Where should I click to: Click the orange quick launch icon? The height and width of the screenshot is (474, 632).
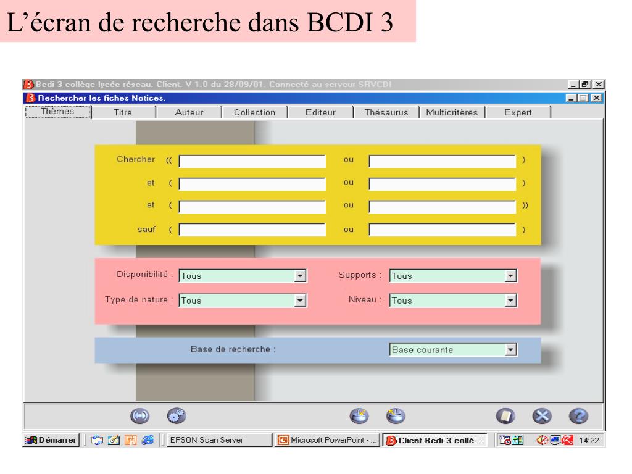click(x=131, y=439)
